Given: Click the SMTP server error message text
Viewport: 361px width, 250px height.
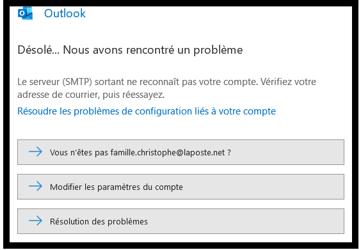Looking at the screenshot, I should pos(166,88).
